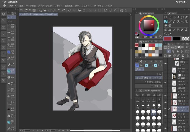The image size is (190, 132).
Task: Toggle visibility of レイヤー 7
Action: point(165,115)
